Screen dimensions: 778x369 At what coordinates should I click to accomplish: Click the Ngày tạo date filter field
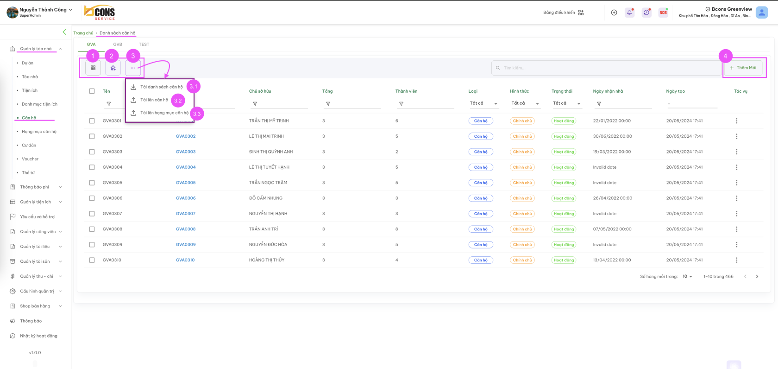tap(691, 103)
